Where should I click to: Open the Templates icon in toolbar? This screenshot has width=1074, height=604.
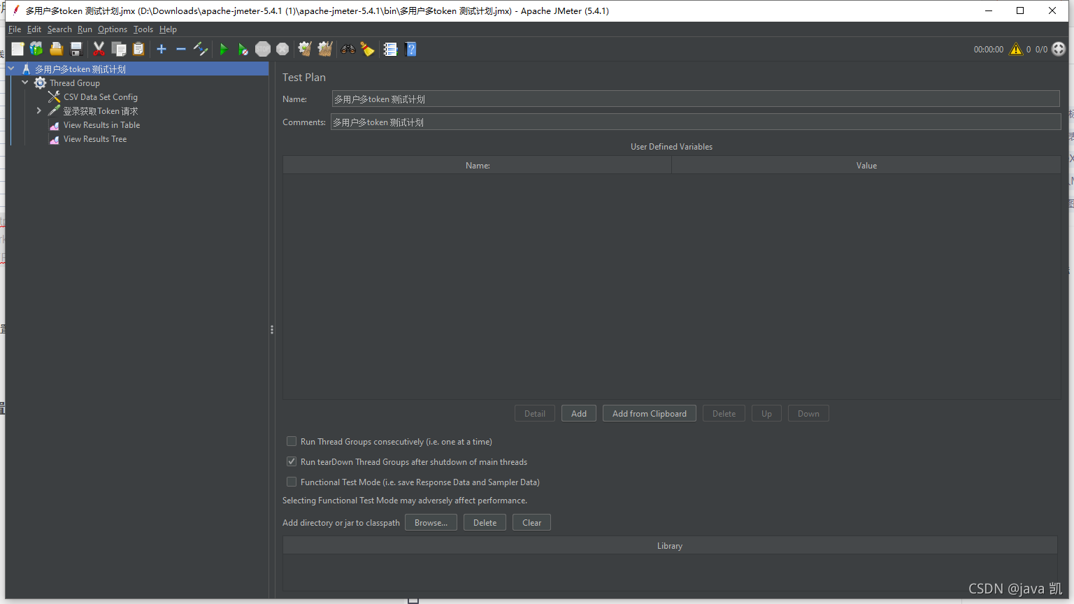point(36,49)
